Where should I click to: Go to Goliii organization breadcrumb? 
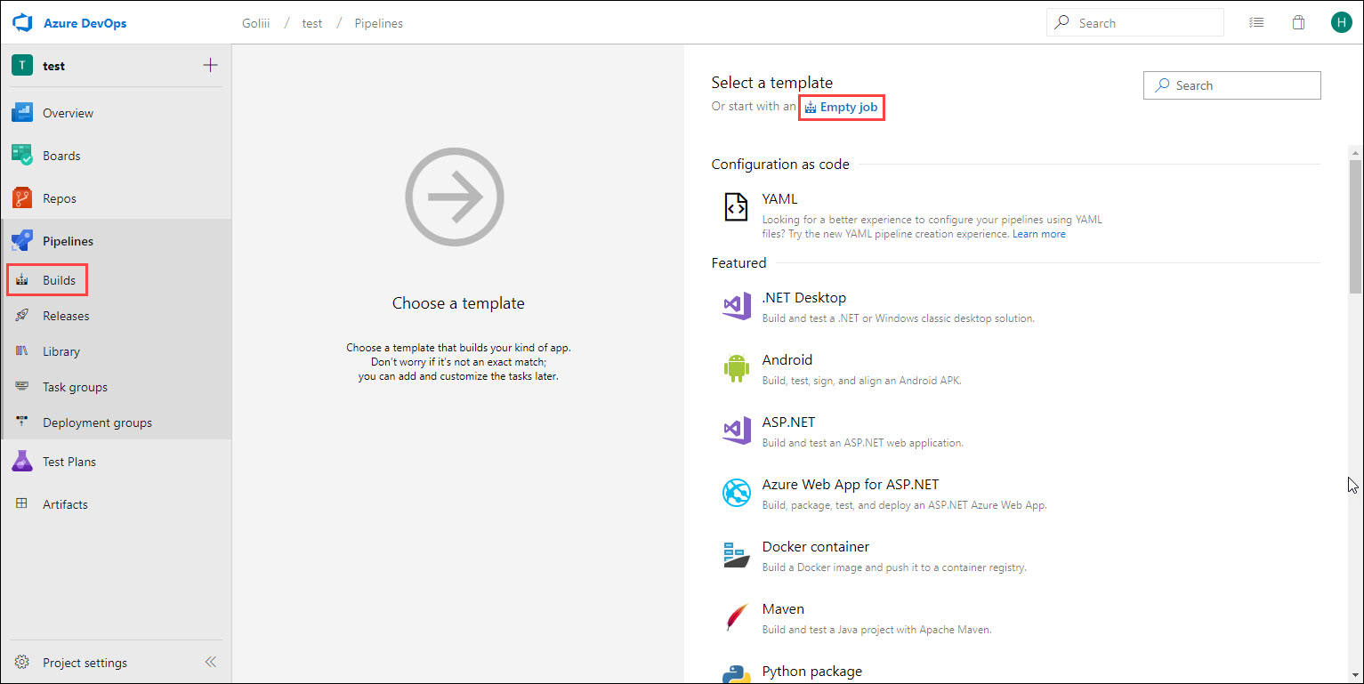pos(258,23)
